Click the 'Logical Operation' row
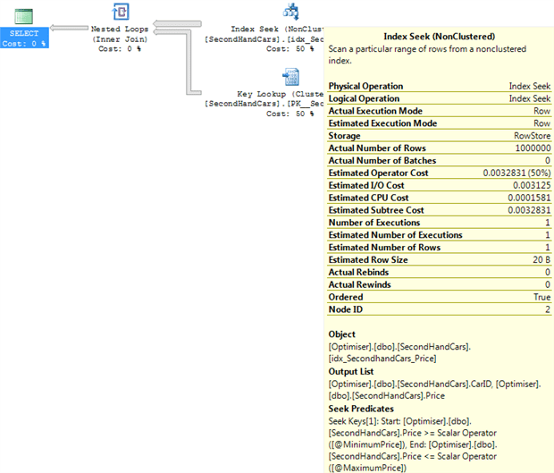The width and height of the screenshot is (554, 473). click(439, 98)
